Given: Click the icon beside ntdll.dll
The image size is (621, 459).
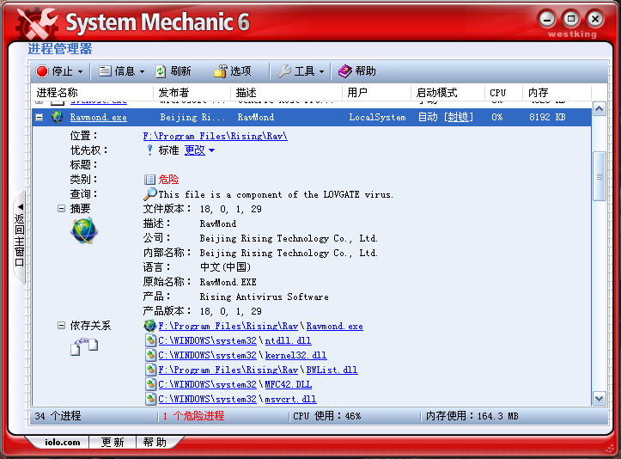Looking at the screenshot, I should click(150, 340).
